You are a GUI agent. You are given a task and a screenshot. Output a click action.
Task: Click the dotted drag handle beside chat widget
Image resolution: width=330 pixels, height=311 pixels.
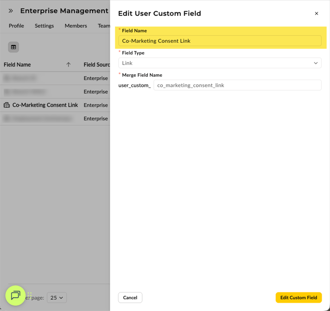(x=30, y=295)
